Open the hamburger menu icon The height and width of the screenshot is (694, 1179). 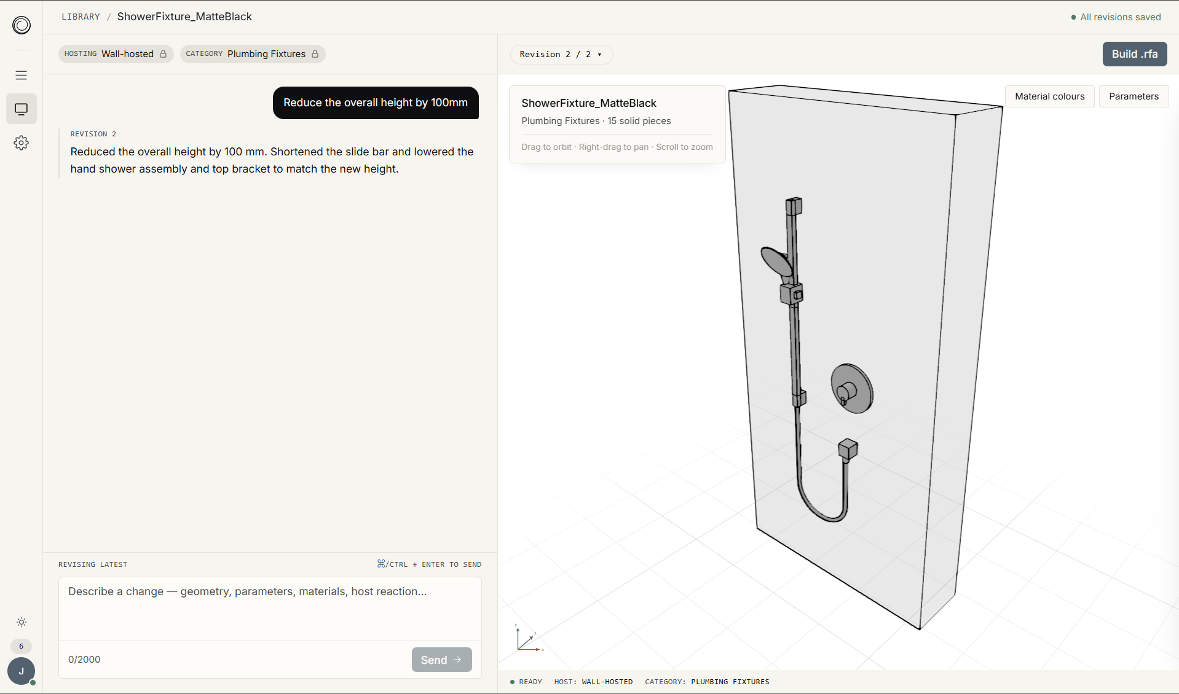coord(22,75)
